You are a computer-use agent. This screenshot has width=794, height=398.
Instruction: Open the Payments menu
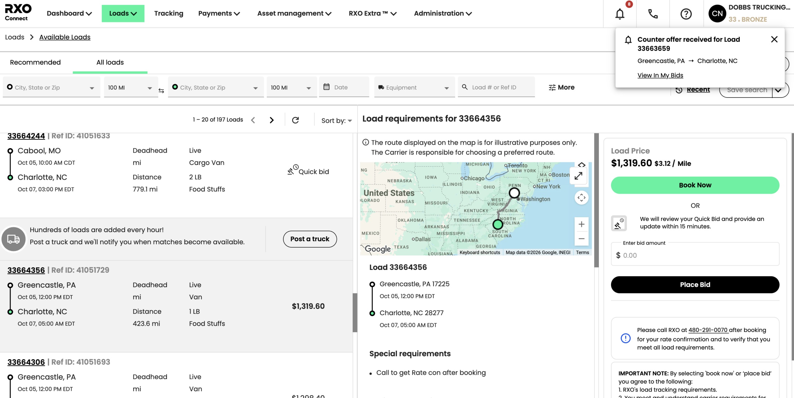click(219, 13)
